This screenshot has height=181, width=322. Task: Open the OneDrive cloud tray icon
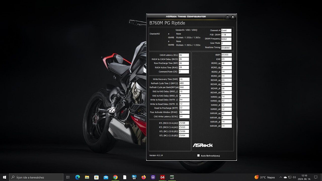pyautogui.click(x=285, y=177)
